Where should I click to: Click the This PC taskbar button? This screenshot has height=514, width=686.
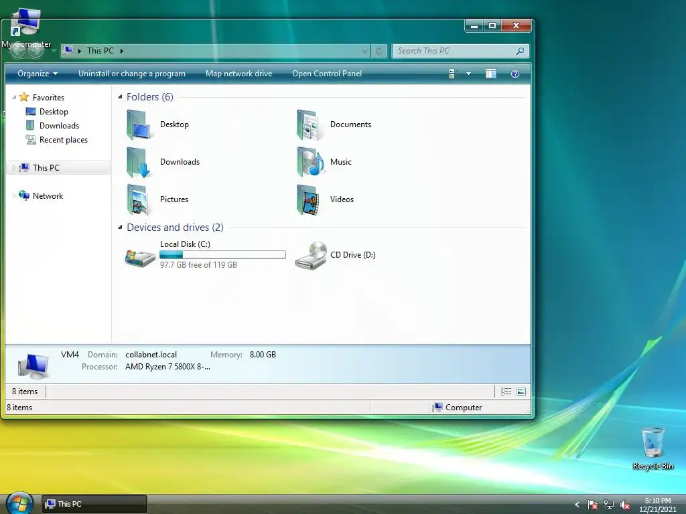coord(94,504)
